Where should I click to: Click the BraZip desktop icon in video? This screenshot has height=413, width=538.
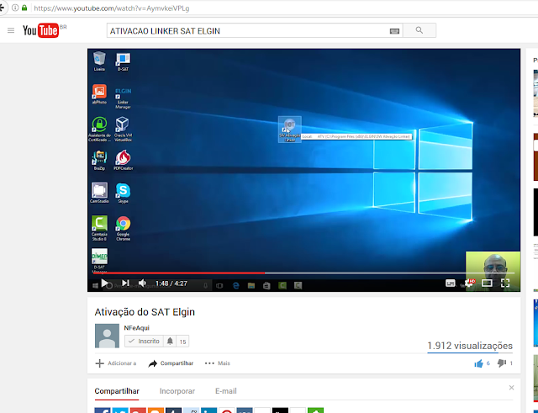(x=99, y=160)
